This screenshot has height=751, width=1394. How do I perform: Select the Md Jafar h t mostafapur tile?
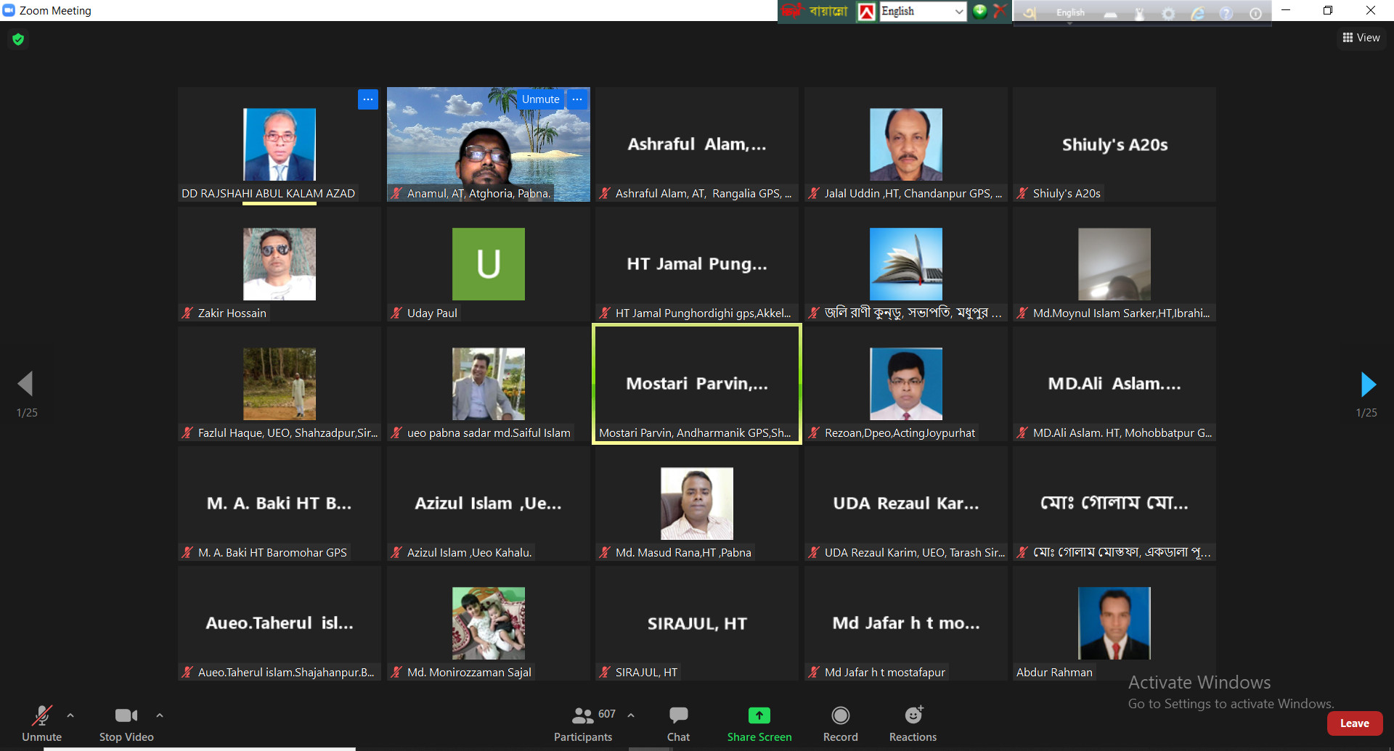coord(906,623)
